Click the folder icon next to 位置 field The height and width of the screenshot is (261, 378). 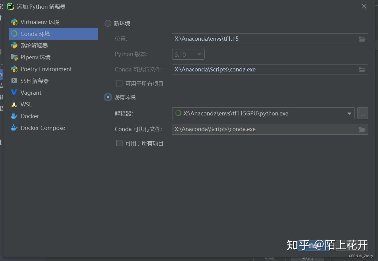362,39
